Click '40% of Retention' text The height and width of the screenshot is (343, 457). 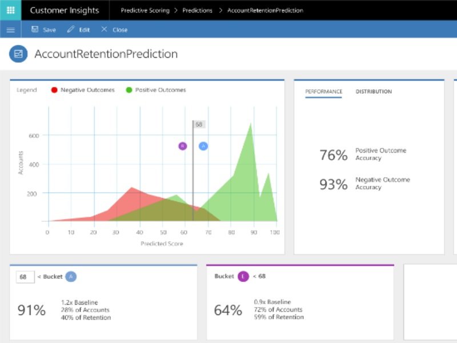click(x=86, y=317)
